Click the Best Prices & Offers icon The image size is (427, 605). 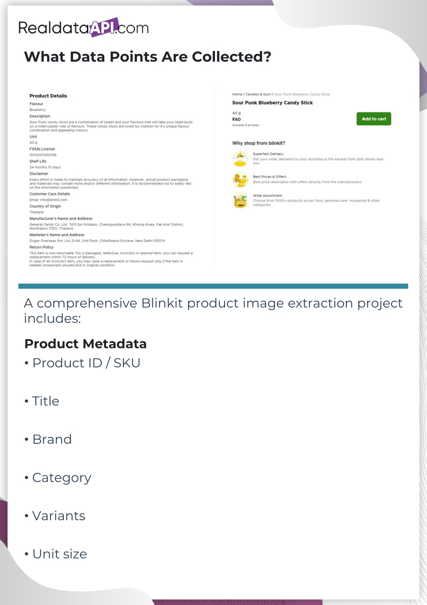(240, 179)
